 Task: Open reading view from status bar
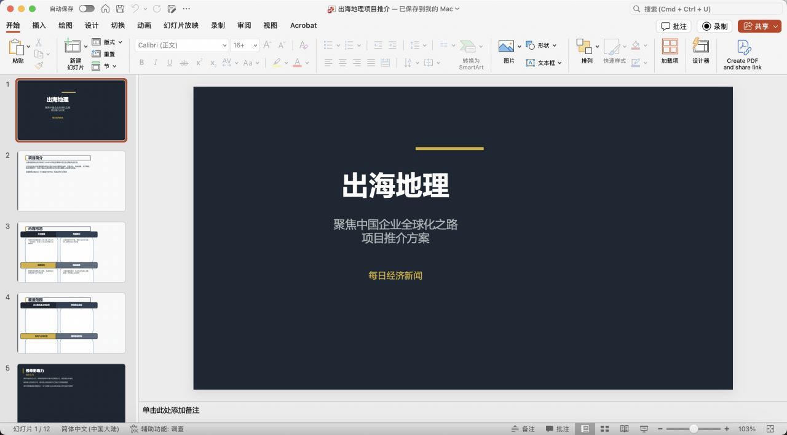pos(624,429)
